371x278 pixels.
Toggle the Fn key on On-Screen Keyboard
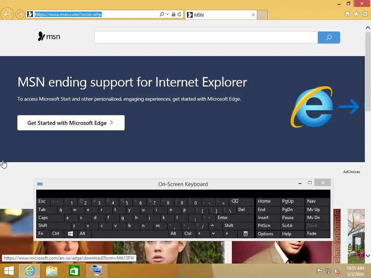(x=43, y=234)
